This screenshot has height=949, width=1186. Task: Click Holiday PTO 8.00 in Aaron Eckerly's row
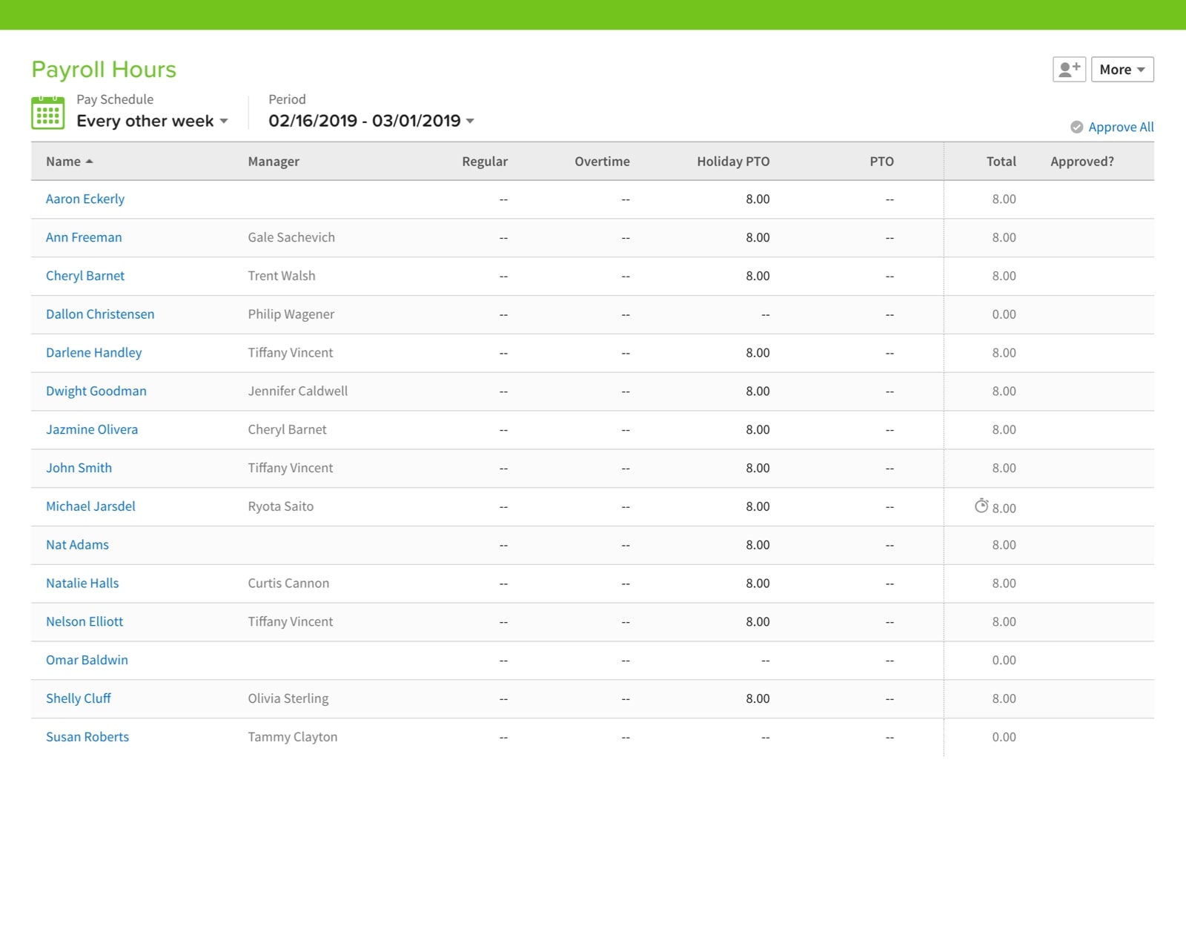[758, 199]
